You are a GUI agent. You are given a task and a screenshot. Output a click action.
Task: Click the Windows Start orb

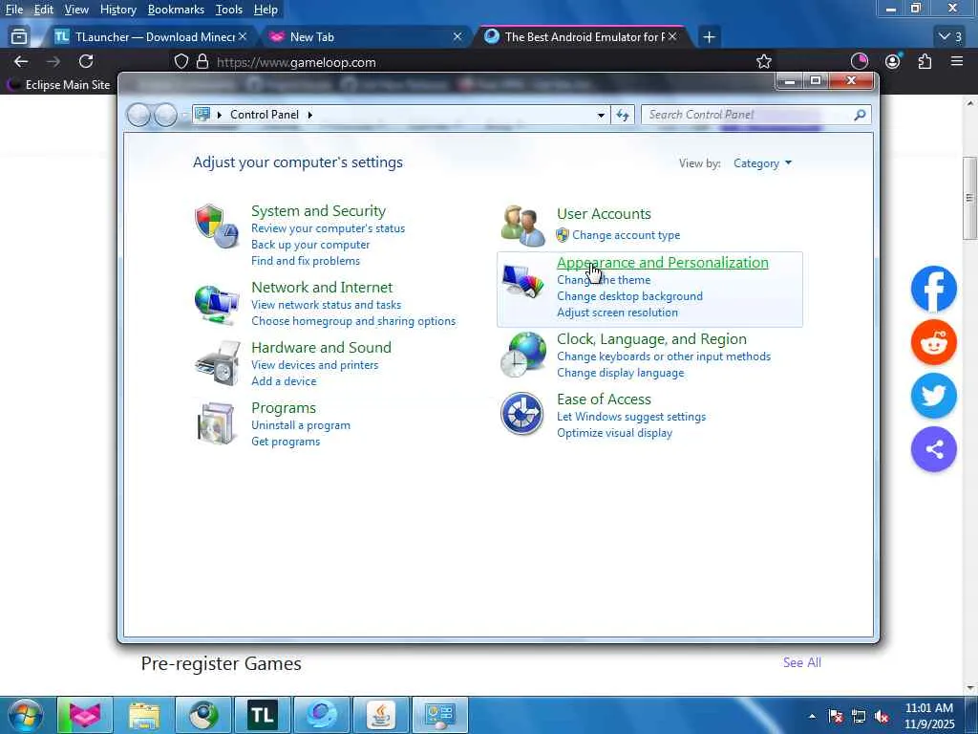click(25, 715)
